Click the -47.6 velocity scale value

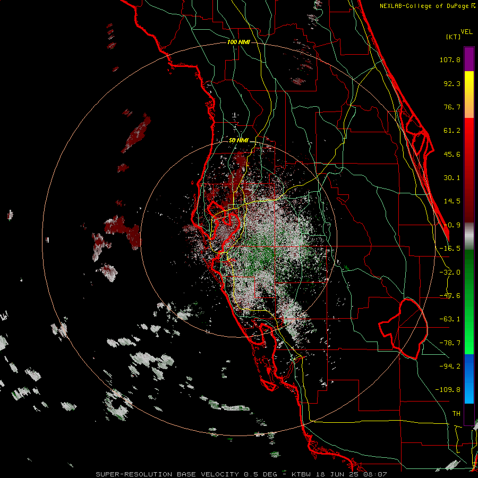[450, 296]
